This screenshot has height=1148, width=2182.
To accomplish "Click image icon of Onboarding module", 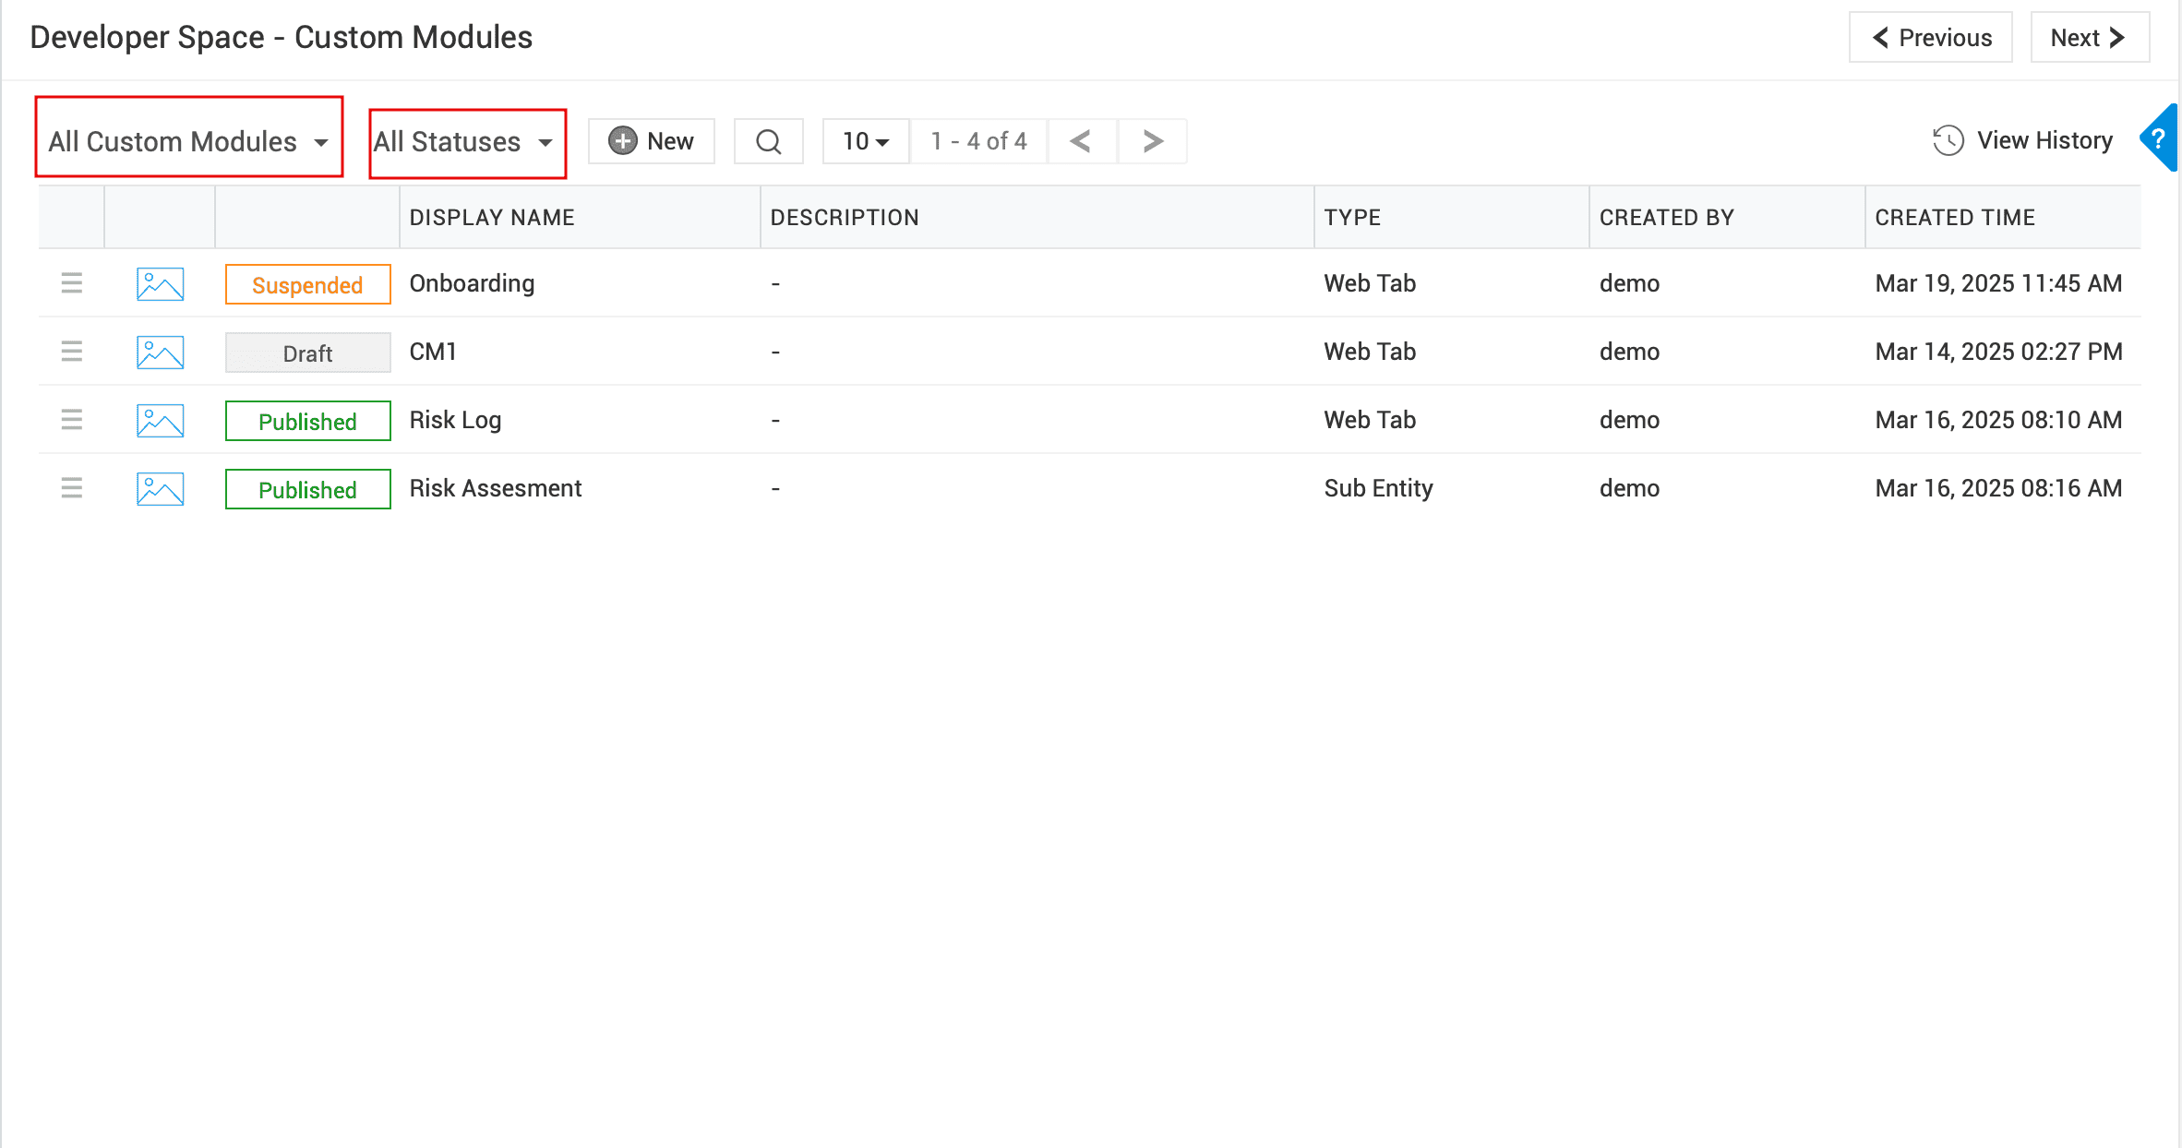I will (x=160, y=284).
